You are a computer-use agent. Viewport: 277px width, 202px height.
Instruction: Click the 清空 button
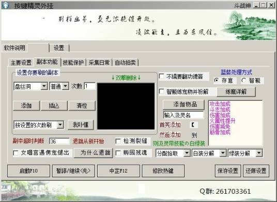82,105
